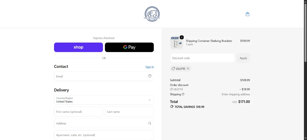Click the First name (optional) field

[x=78, y=112]
